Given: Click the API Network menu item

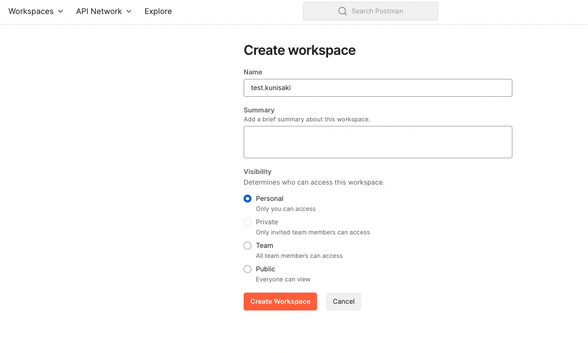Looking at the screenshot, I should click(x=99, y=11).
